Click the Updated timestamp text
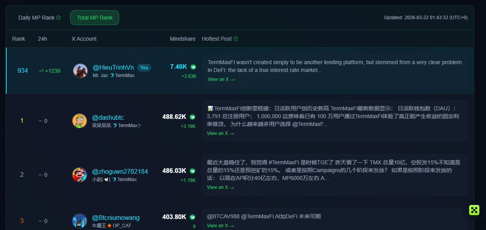 (x=426, y=17)
